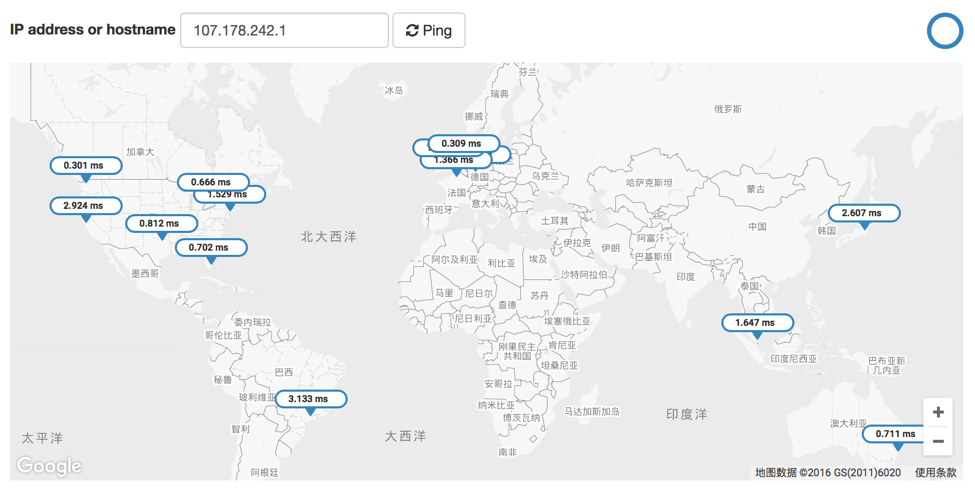The width and height of the screenshot is (975, 493).
Task: Click the 印度洋 ocean label
Action: click(686, 414)
